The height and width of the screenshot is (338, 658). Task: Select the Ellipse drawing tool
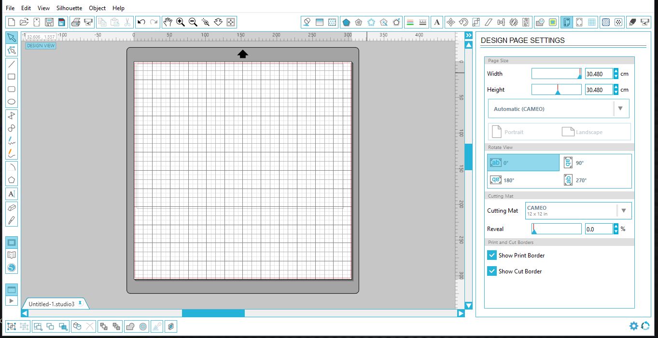11,102
